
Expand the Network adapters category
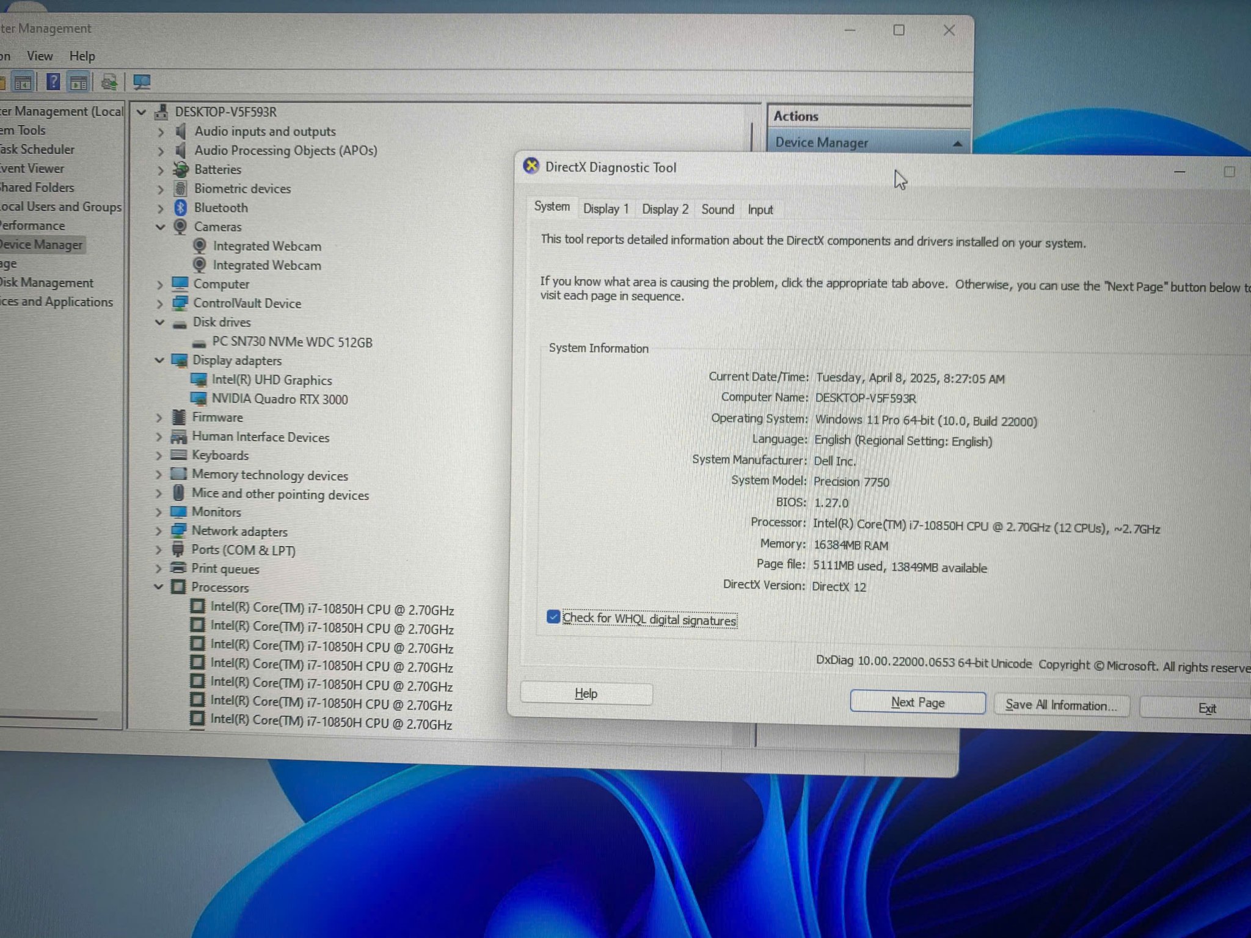[x=158, y=531]
